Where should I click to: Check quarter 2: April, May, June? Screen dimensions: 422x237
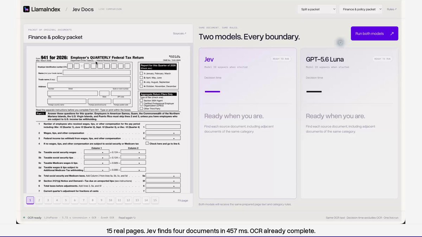coord(141,78)
